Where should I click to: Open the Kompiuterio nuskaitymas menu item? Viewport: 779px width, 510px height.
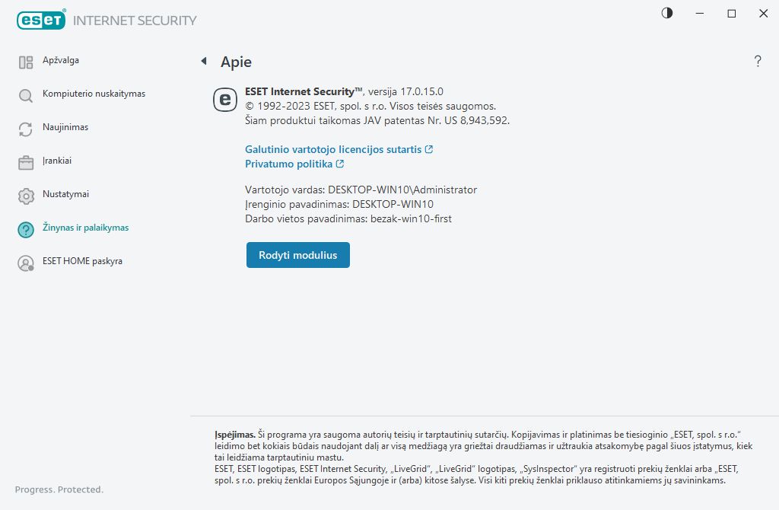pos(94,94)
